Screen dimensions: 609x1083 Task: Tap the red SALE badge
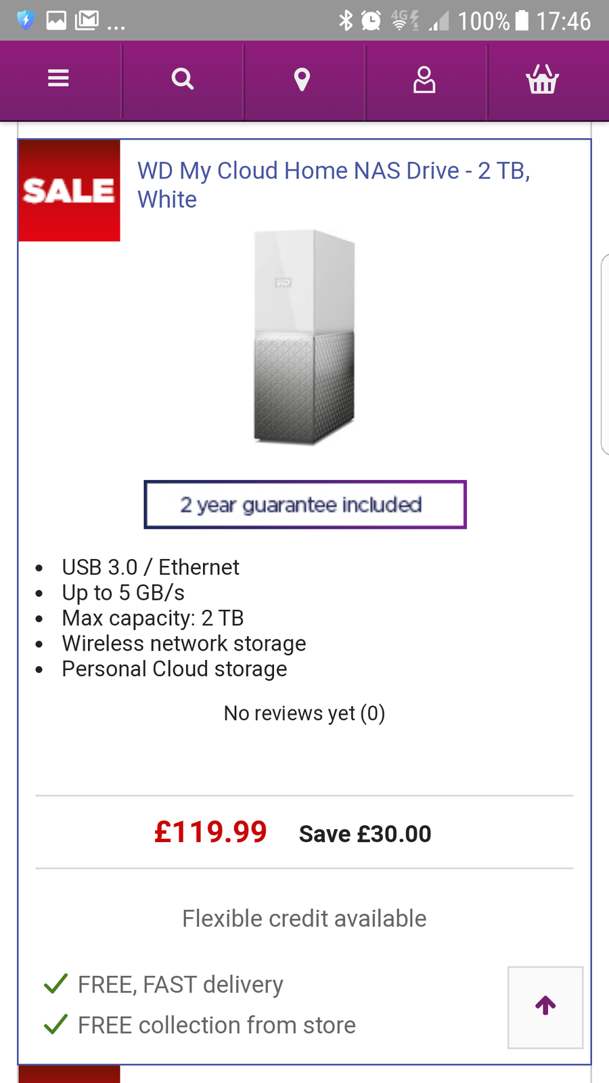pos(69,190)
